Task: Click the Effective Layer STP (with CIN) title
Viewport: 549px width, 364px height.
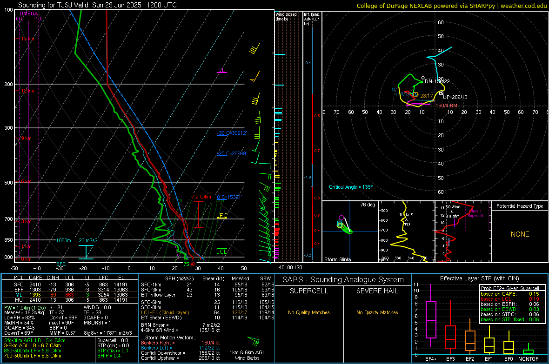Action: pyautogui.click(x=479, y=278)
